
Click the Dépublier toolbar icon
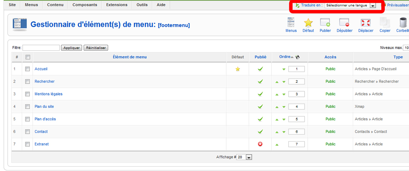[344, 25]
